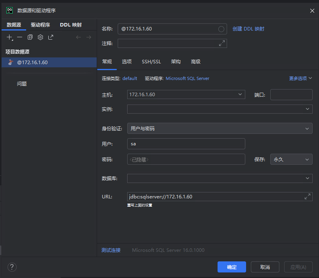Open the 保存 永久 dropdown

(291, 159)
